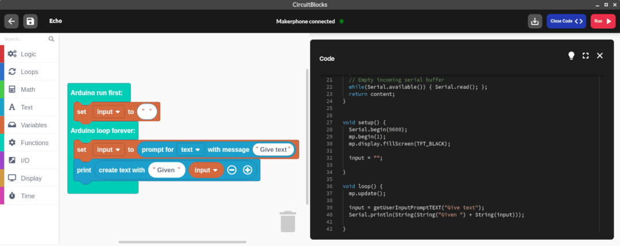Click the Logic gears icon
Screen dimensions: 620x246
pyautogui.click(x=12, y=54)
